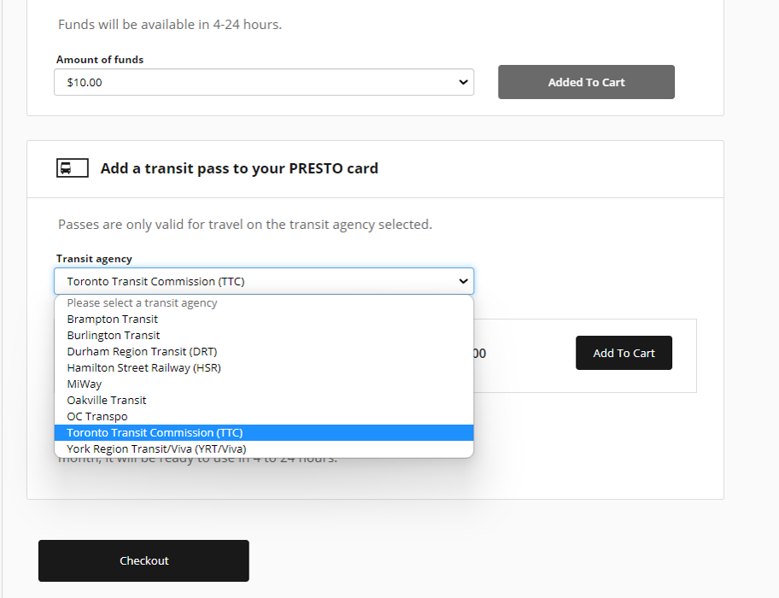Click 'Add a transit pass to your PRESTO card' heading
The image size is (779, 598).
point(239,168)
